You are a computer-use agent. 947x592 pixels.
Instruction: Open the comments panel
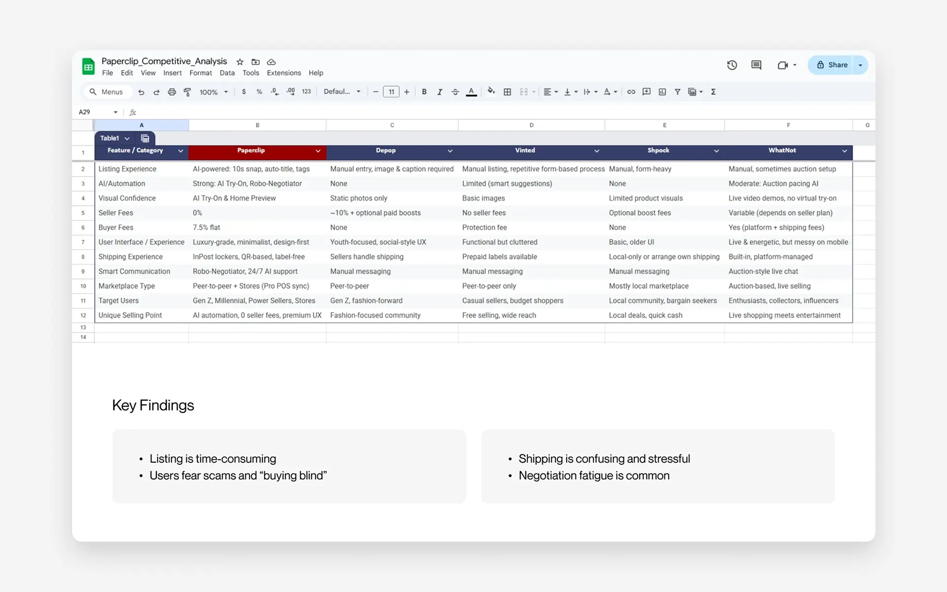(756, 65)
